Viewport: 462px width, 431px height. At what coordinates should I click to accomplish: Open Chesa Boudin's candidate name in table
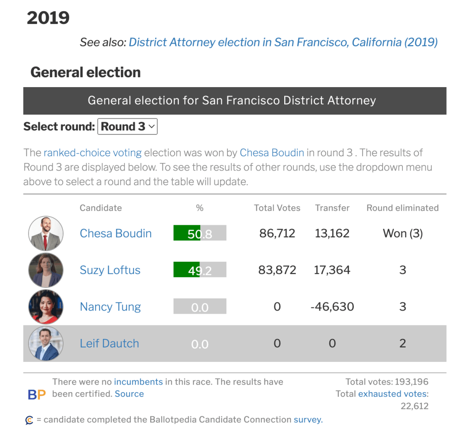115,233
